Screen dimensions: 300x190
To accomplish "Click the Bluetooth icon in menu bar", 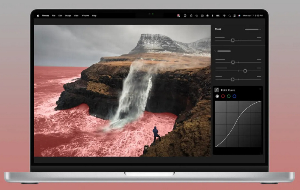I will (213, 15).
